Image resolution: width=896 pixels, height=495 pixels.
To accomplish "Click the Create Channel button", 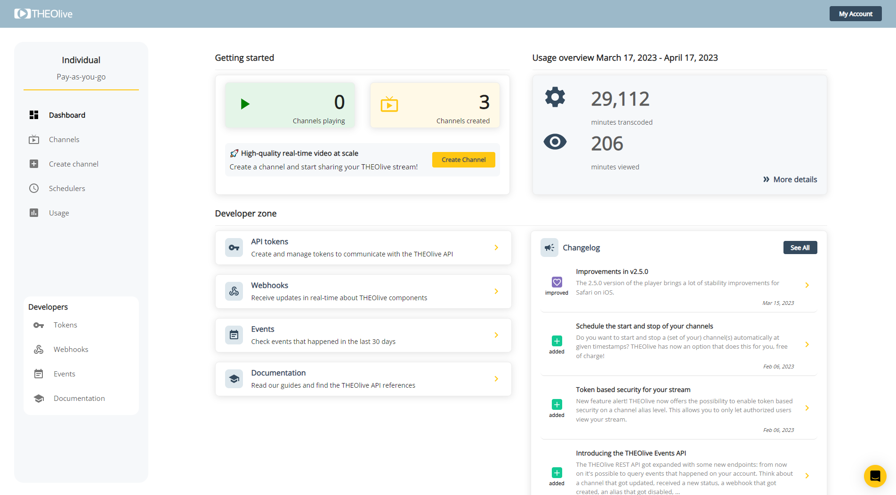I will [x=463, y=160].
